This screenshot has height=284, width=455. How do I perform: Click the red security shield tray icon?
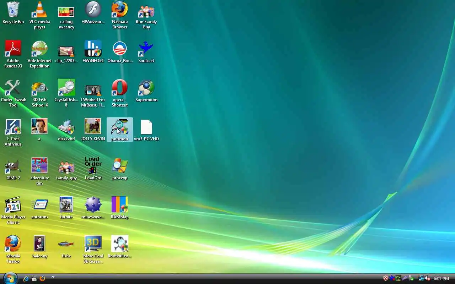point(386,279)
